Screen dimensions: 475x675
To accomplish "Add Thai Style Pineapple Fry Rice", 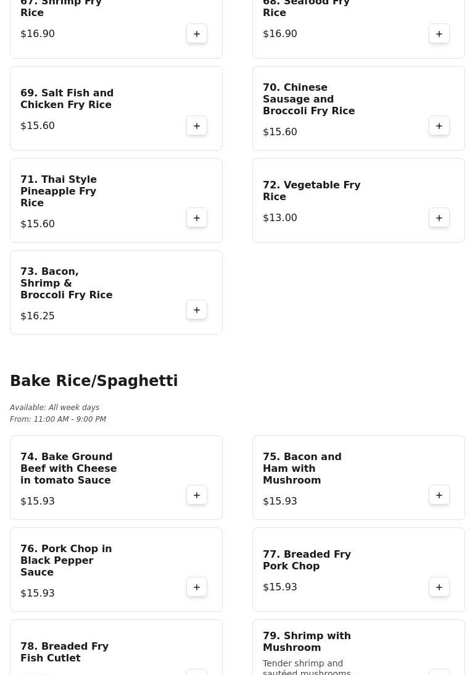I will pyautogui.click(x=197, y=218).
